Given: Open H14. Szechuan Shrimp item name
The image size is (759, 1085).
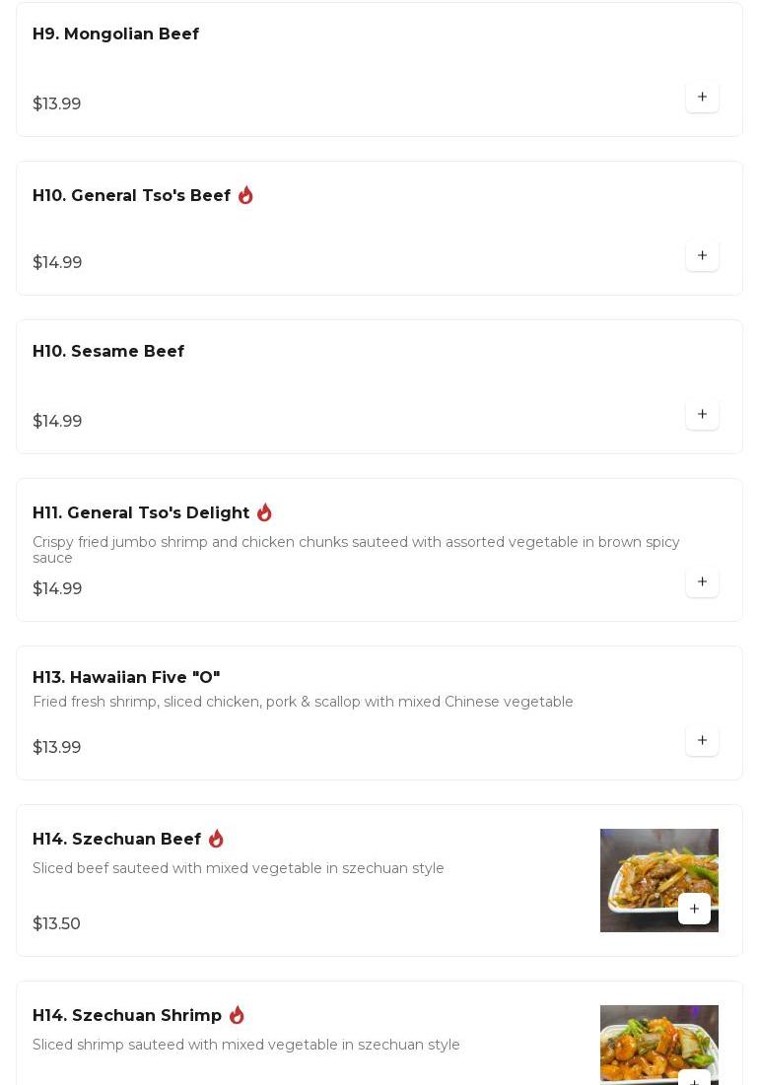Looking at the screenshot, I should click(x=127, y=1016).
